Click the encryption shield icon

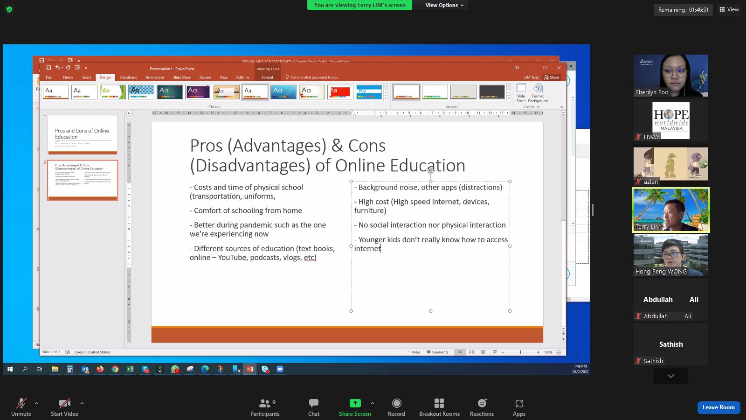(x=9, y=9)
